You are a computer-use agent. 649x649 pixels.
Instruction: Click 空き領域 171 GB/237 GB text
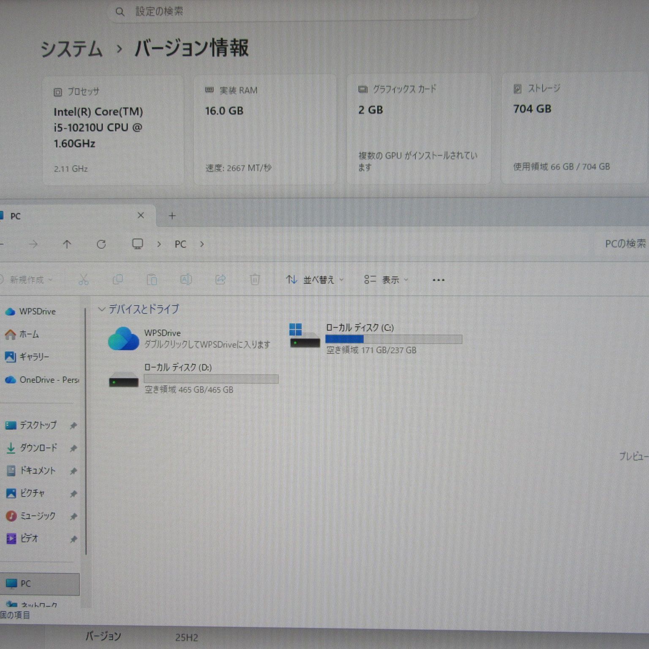(371, 350)
